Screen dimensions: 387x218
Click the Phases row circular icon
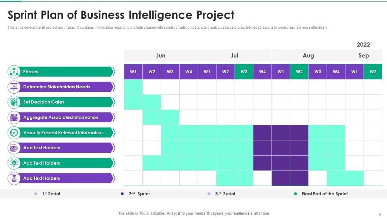pos(14,72)
